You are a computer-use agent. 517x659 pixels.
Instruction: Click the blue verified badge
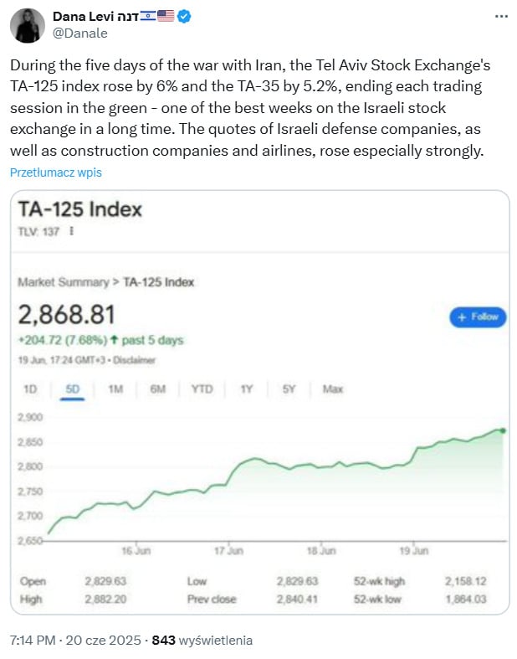pos(184,17)
